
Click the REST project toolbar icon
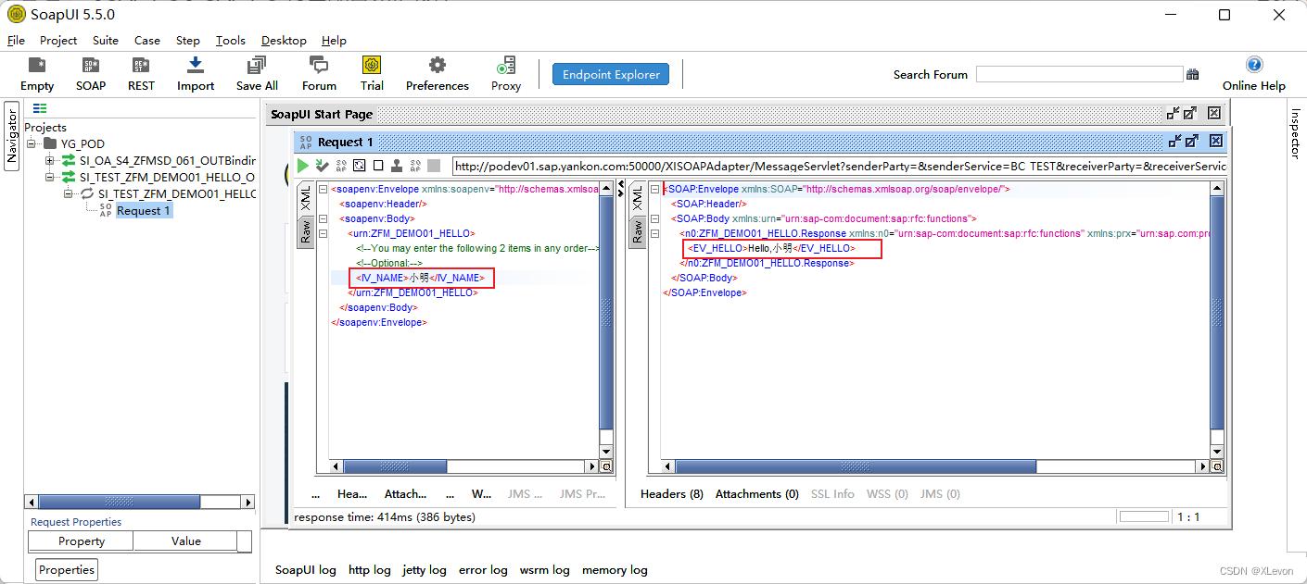(x=141, y=65)
